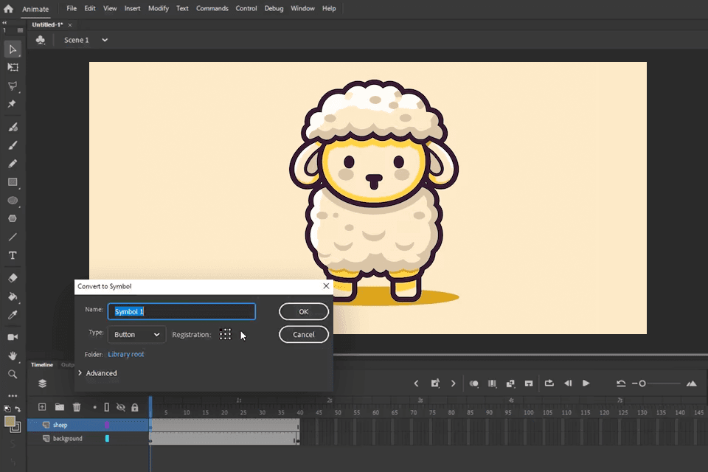Click the symbol Name text field
The width and height of the screenshot is (708, 472).
click(x=181, y=312)
